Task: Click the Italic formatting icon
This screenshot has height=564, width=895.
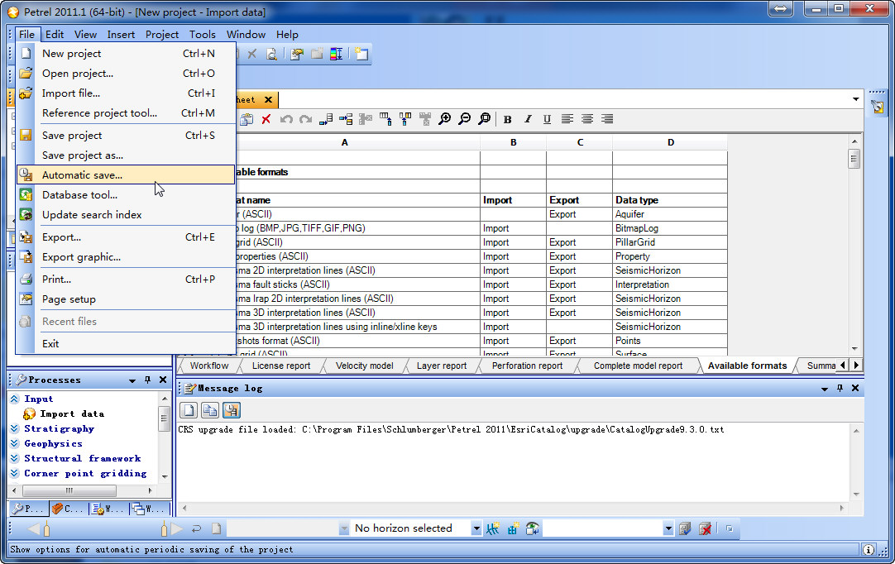Action: pos(528,119)
